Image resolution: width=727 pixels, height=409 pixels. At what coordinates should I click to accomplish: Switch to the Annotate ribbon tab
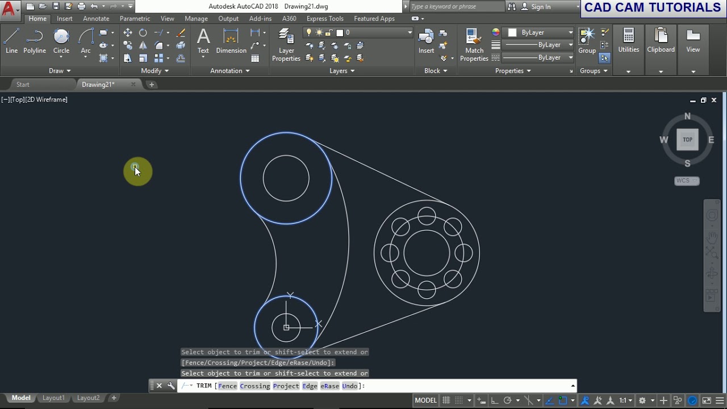(x=96, y=19)
